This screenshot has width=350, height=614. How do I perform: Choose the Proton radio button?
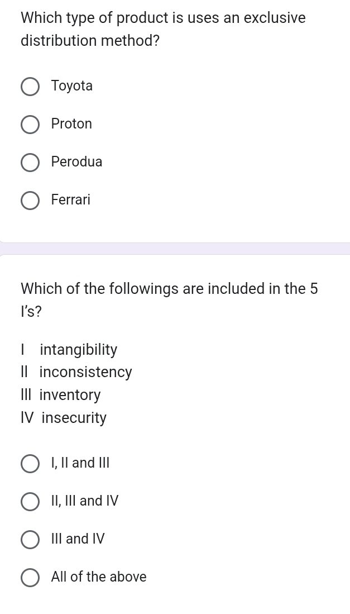30,125
